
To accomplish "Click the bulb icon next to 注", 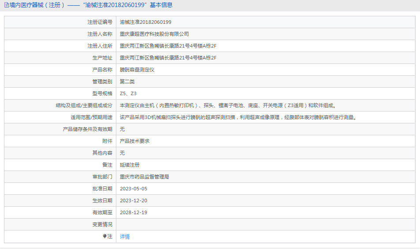I will [104, 236].
